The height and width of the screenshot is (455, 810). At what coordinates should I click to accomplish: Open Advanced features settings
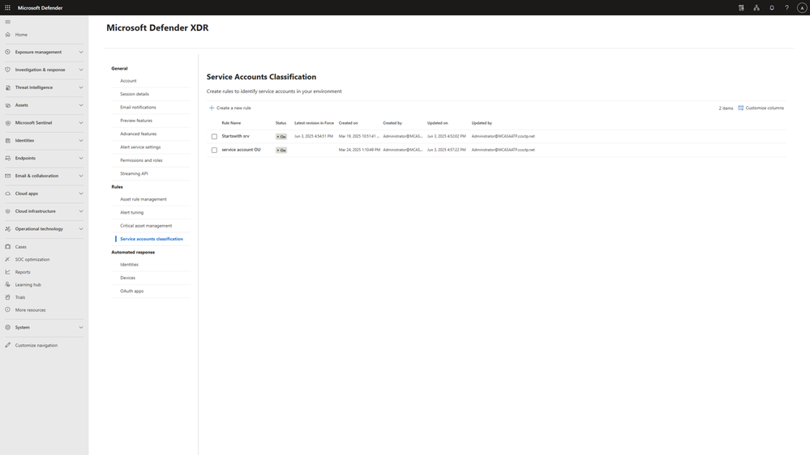click(139, 134)
